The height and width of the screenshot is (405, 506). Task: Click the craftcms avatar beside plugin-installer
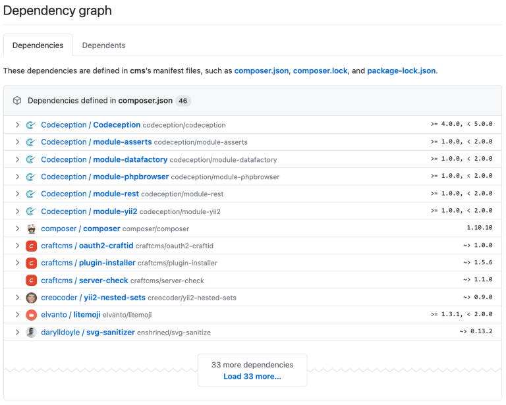coord(31,263)
